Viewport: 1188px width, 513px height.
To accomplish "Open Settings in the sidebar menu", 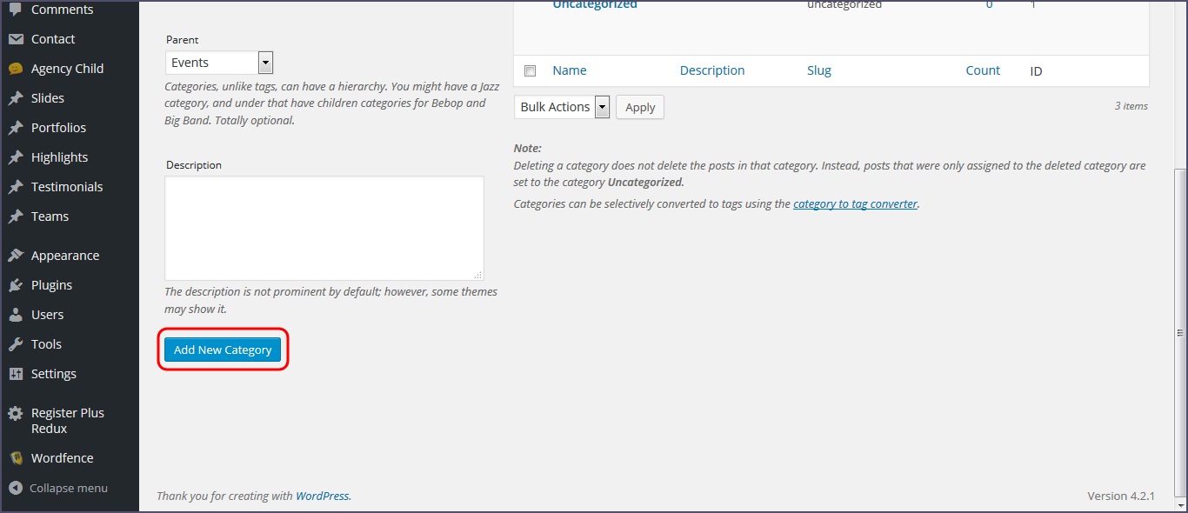I will point(54,374).
